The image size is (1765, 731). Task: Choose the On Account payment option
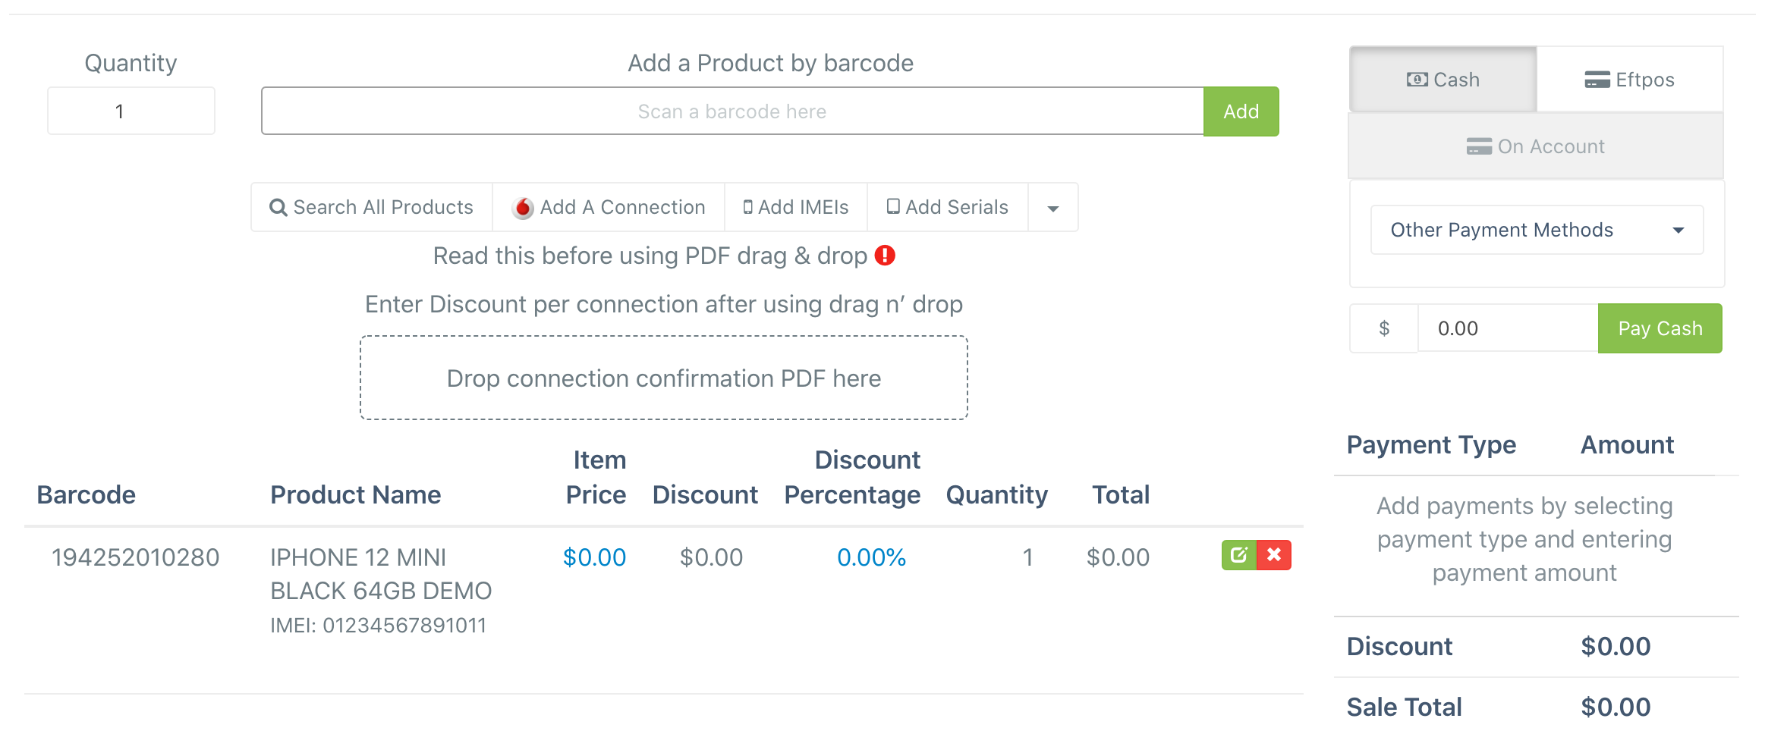[x=1536, y=146]
